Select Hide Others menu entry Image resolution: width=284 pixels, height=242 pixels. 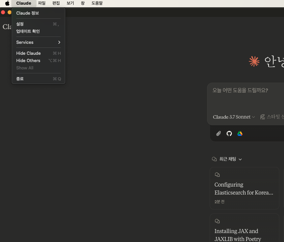point(38,60)
